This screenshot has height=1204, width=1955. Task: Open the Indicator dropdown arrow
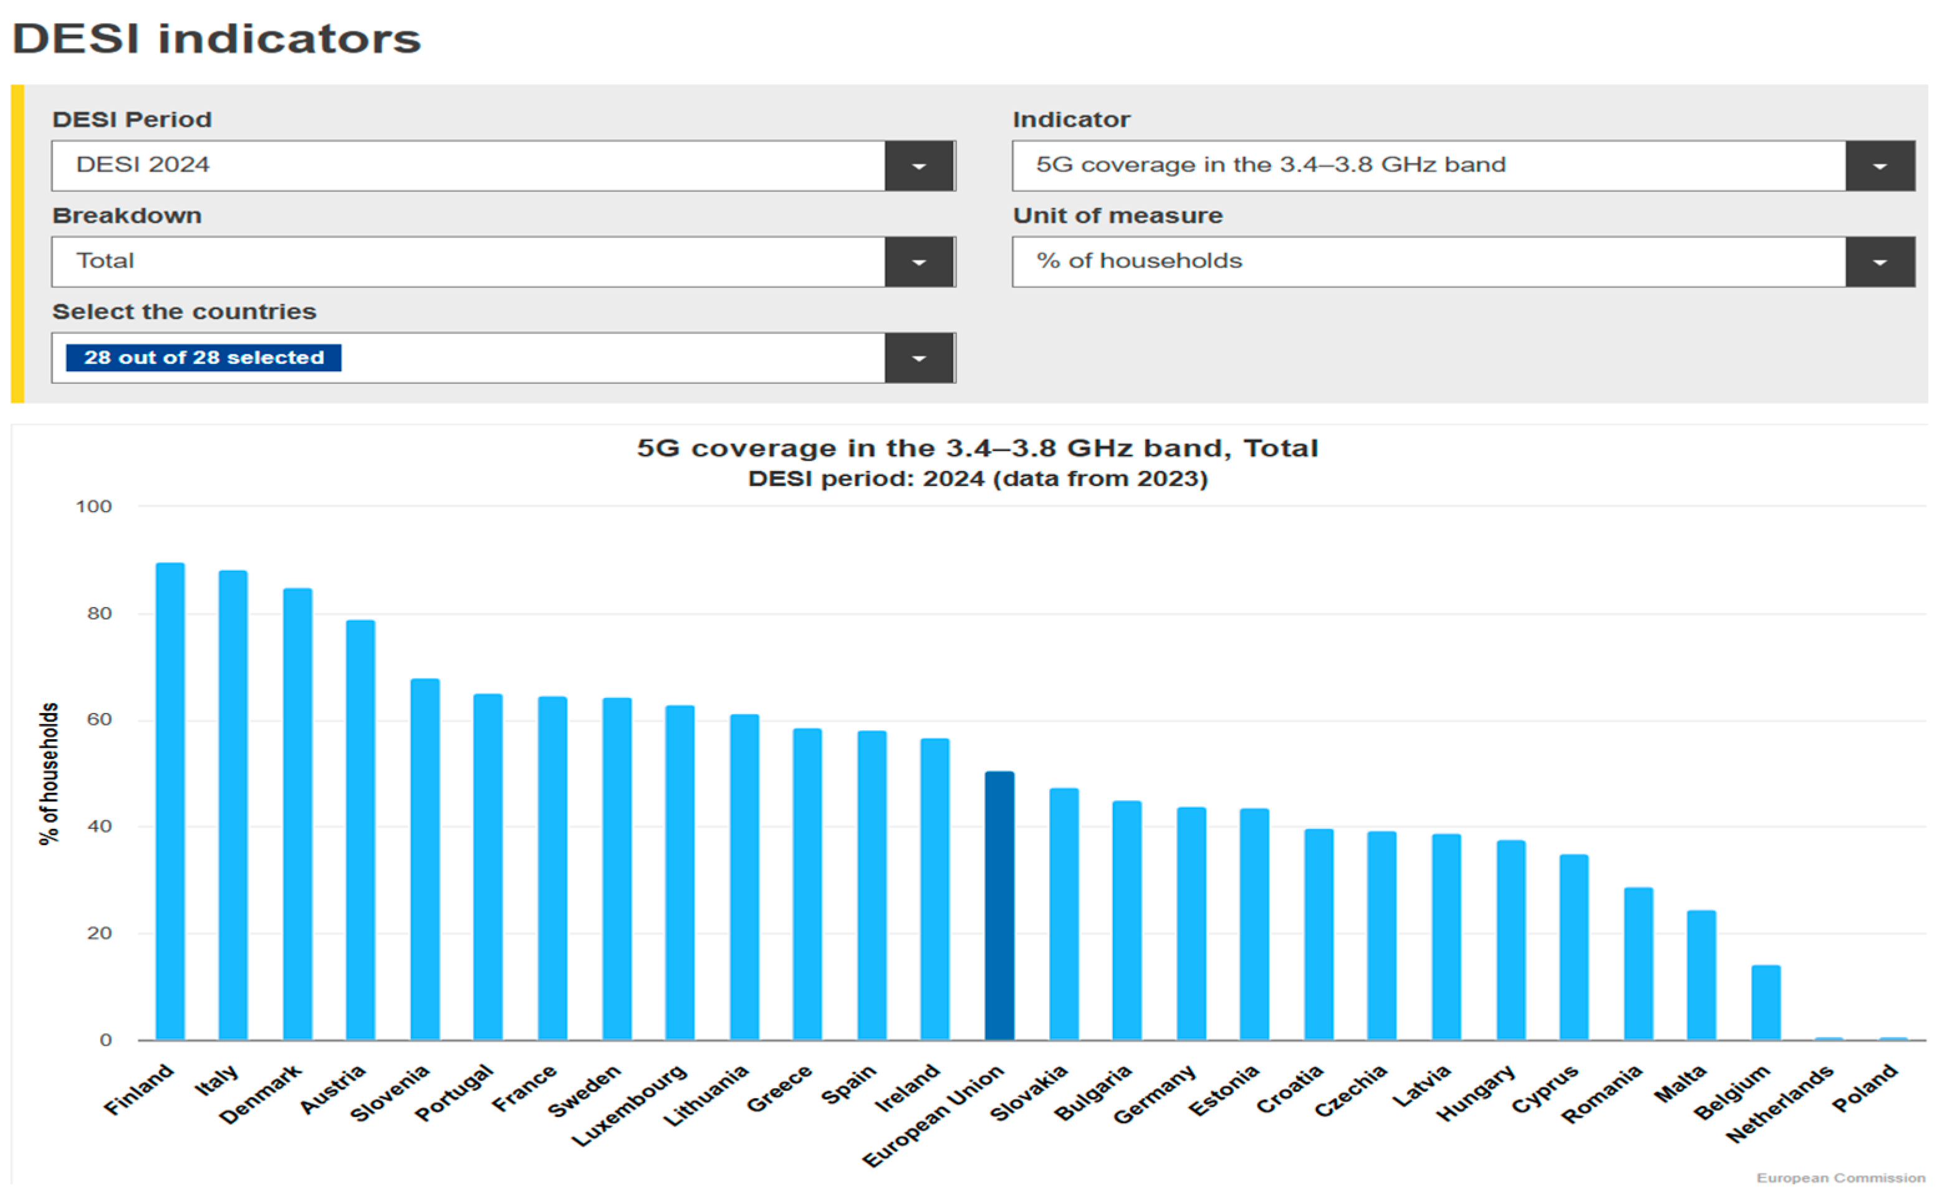1880,166
